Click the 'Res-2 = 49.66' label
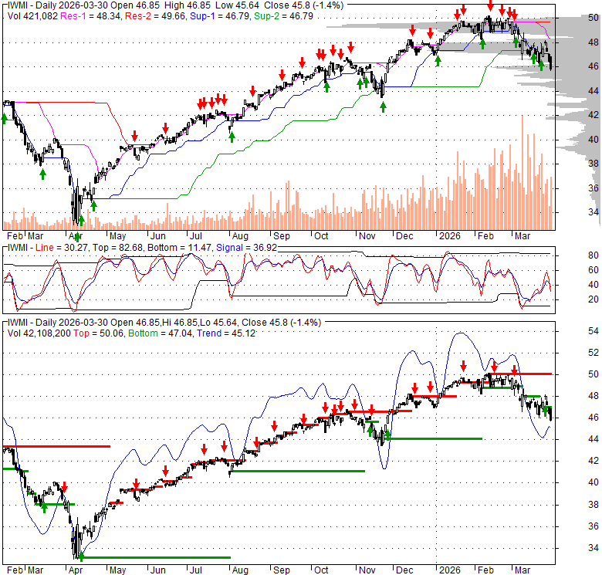Viewport: 602px width, 575px height. tap(155, 16)
